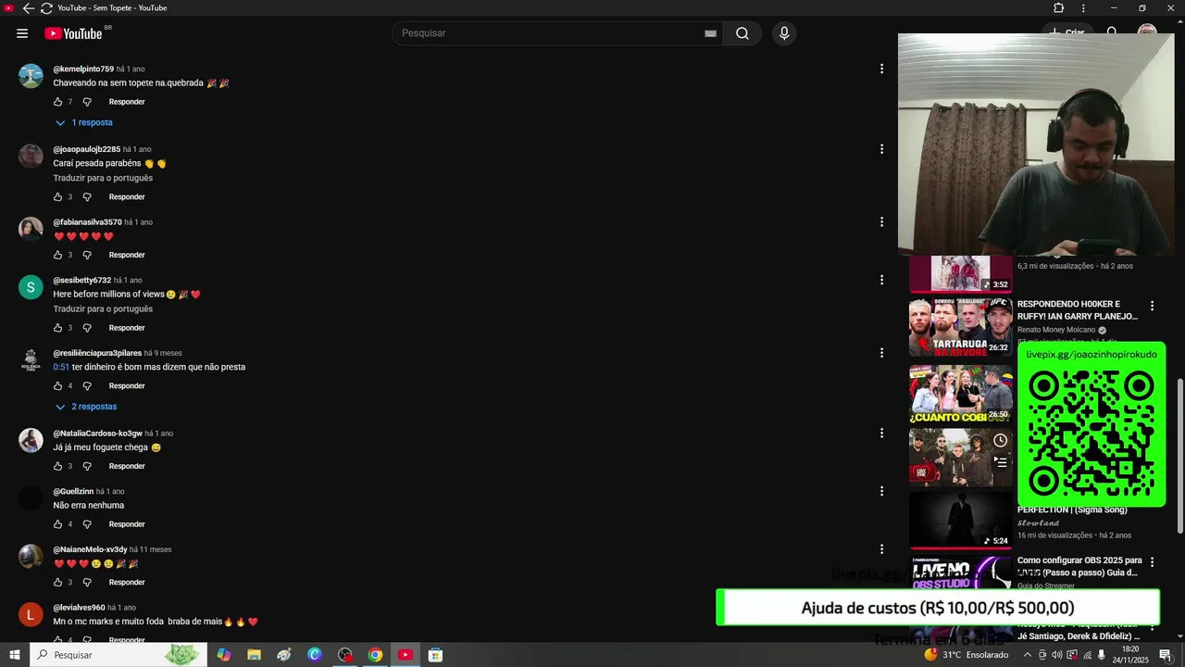This screenshot has width=1185, height=667.
Task: Open the @levialves960 channel username
Action: tap(79, 608)
